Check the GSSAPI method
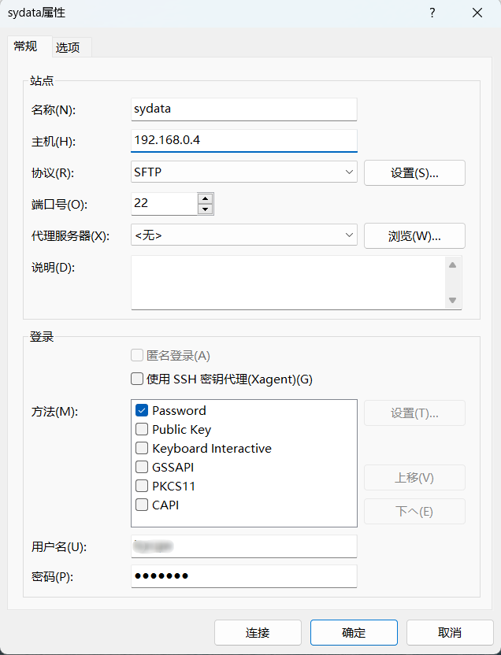 coord(142,467)
